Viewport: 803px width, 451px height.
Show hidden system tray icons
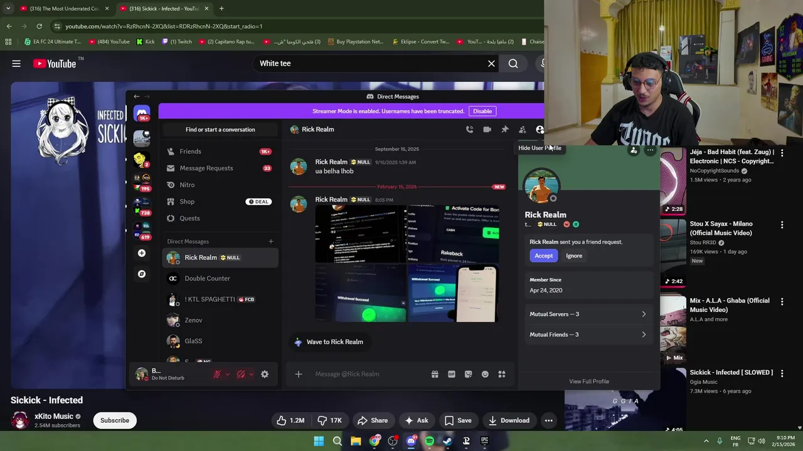pyautogui.click(x=706, y=441)
